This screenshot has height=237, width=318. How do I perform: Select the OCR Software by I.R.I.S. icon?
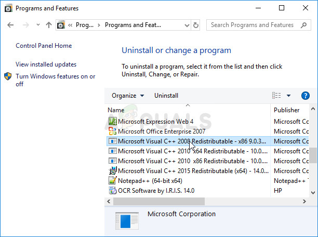coord(112,191)
